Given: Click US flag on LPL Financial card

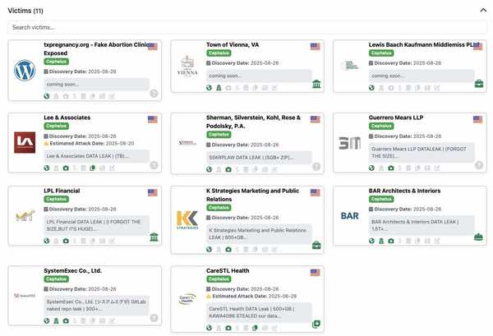Looking at the screenshot, I should [x=153, y=192].
